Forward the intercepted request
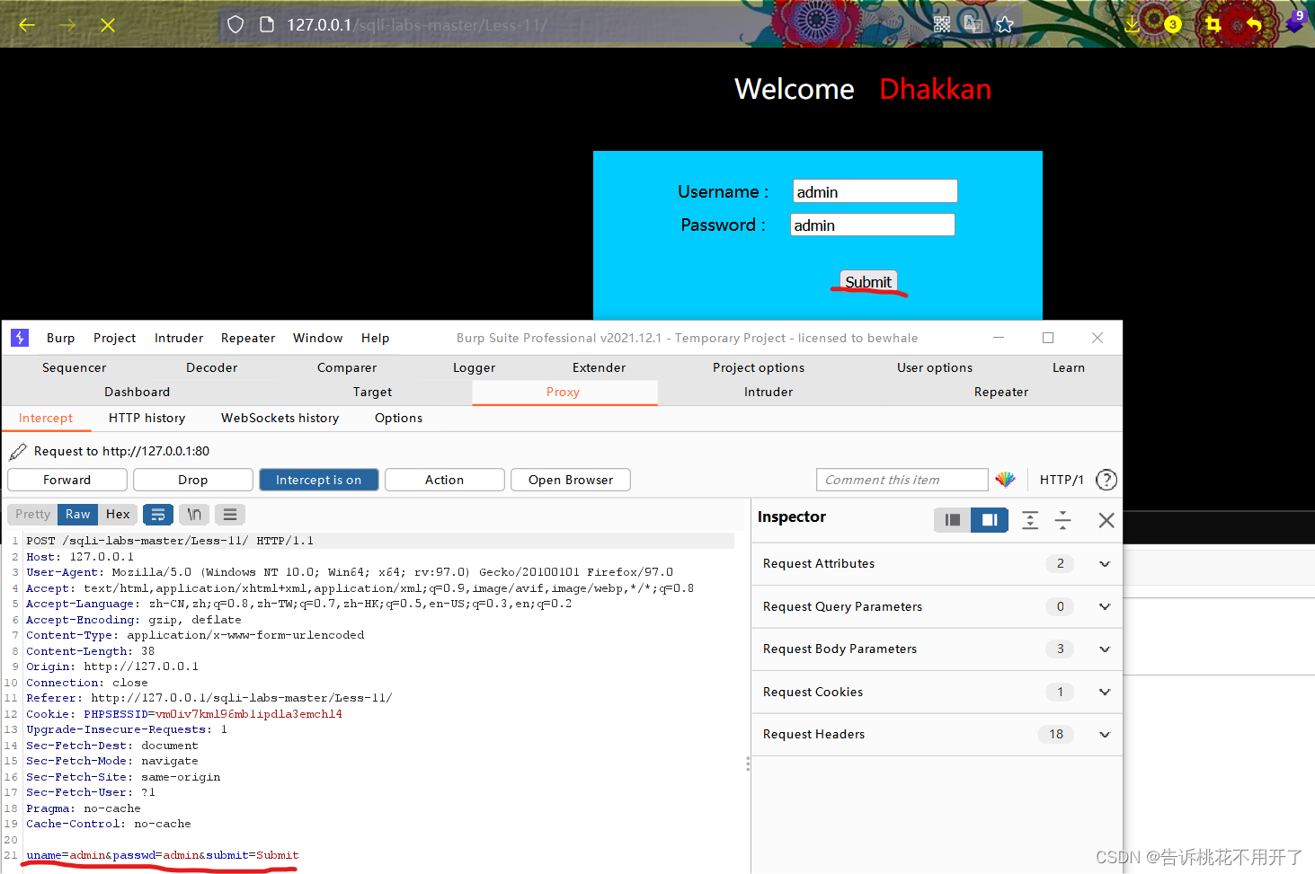Image resolution: width=1315 pixels, height=874 pixels. [67, 480]
